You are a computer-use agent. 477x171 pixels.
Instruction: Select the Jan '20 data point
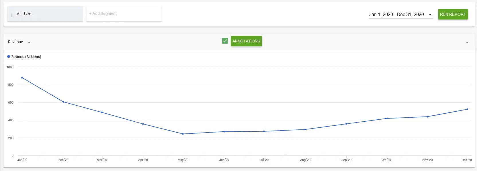(x=22, y=78)
